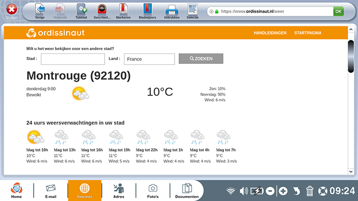This screenshot has width=358, height=201.
Task: Click the 'tot 19h' rain forecast icon
Action: coord(116,137)
